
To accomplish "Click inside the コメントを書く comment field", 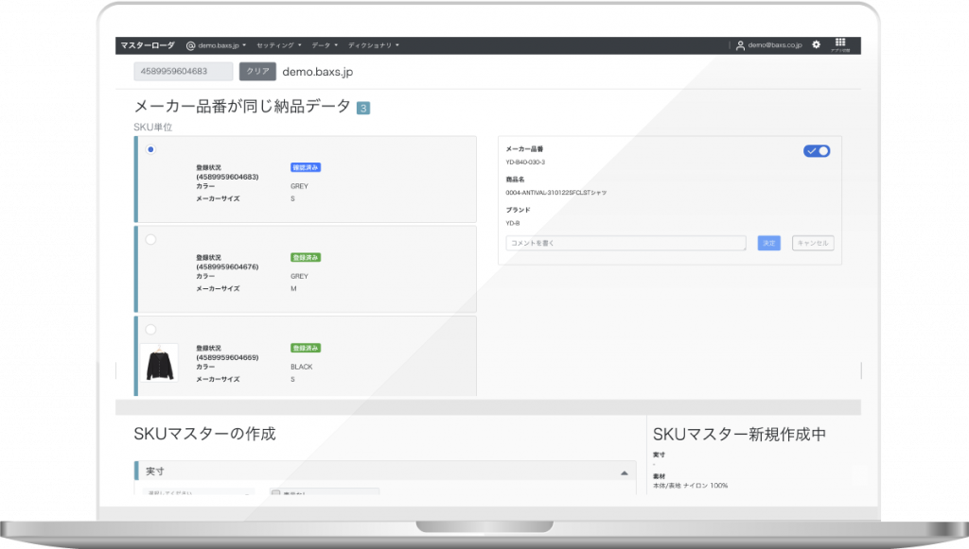I will coord(625,242).
